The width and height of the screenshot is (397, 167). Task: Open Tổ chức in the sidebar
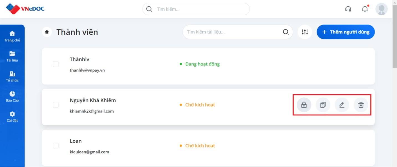pyautogui.click(x=12, y=77)
